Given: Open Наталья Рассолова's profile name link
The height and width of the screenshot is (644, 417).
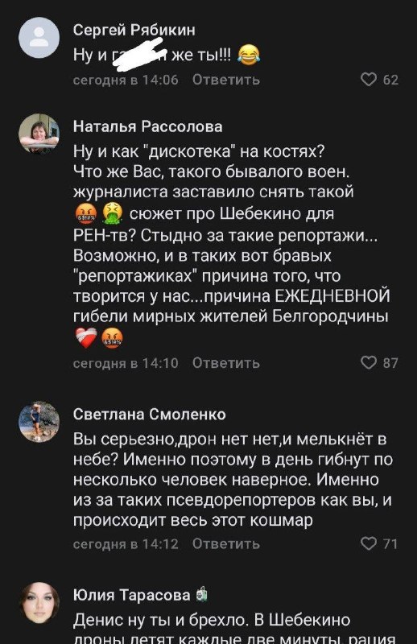Looking at the screenshot, I should click(147, 126).
